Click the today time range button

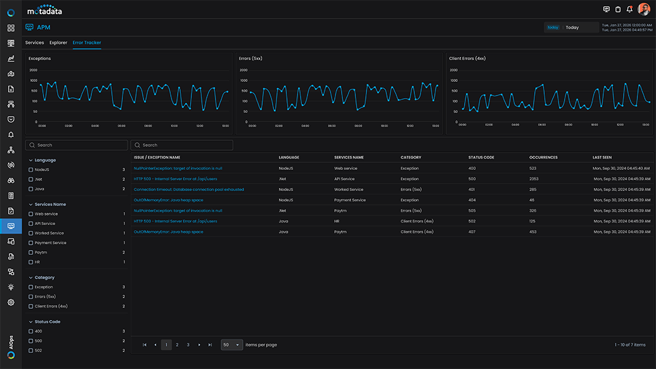click(x=552, y=27)
